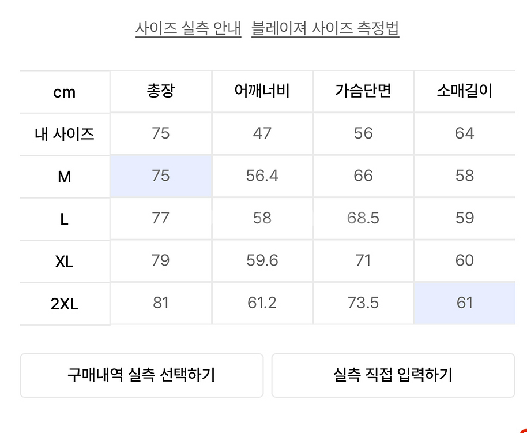Open the 사이즈 실측 안내 link
This screenshot has width=527, height=433.
tap(188, 28)
